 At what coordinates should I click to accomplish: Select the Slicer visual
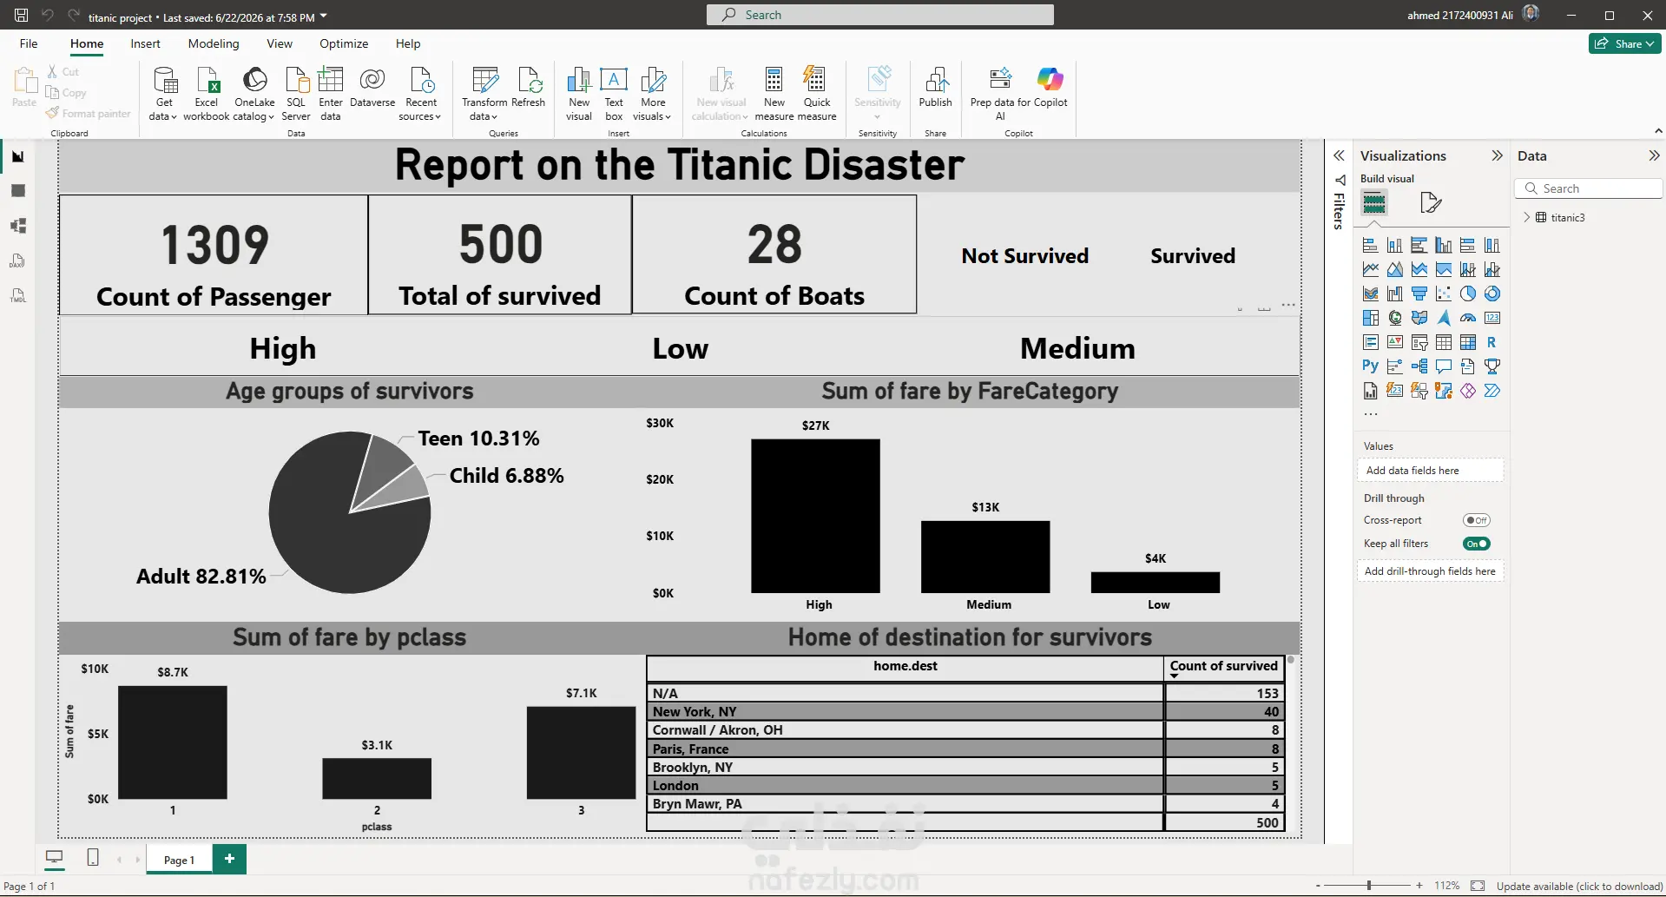point(1419,342)
